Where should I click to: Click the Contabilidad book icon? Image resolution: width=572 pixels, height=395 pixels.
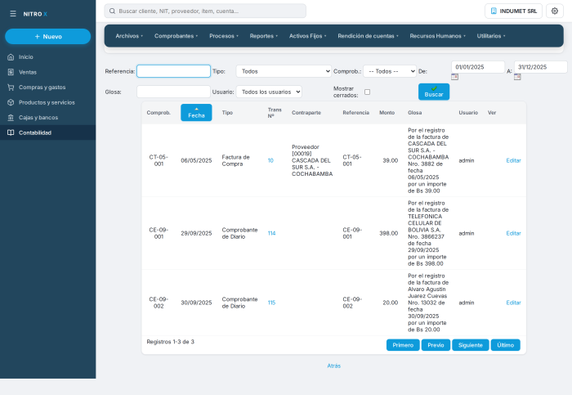click(11, 132)
